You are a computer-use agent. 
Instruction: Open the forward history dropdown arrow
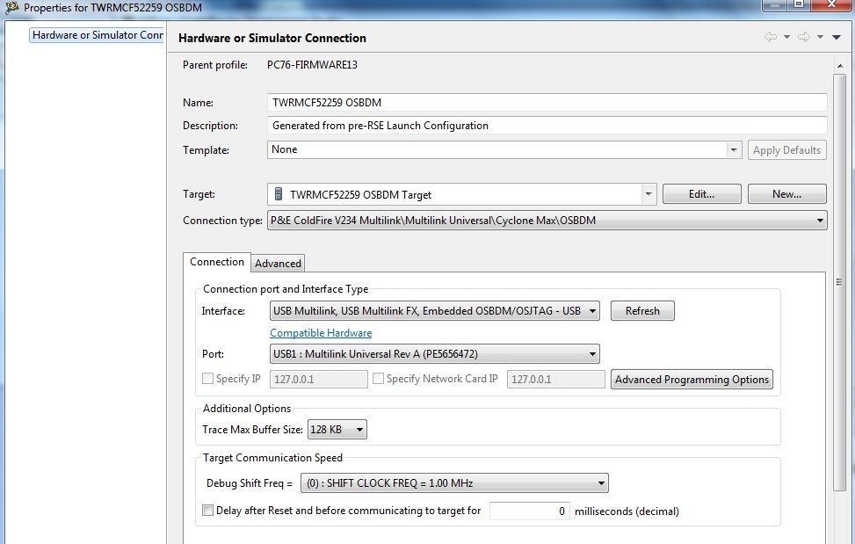(820, 37)
